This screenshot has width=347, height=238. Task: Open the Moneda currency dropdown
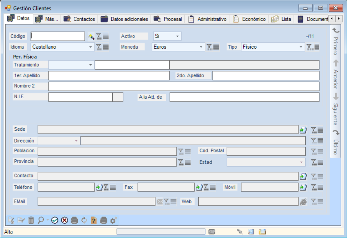[201, 47]
